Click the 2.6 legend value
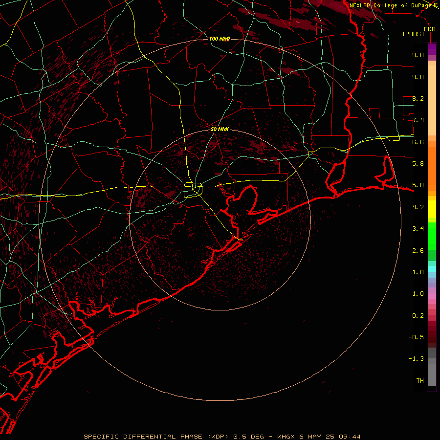Screen dimensions: 440x440 click(418, 251)
